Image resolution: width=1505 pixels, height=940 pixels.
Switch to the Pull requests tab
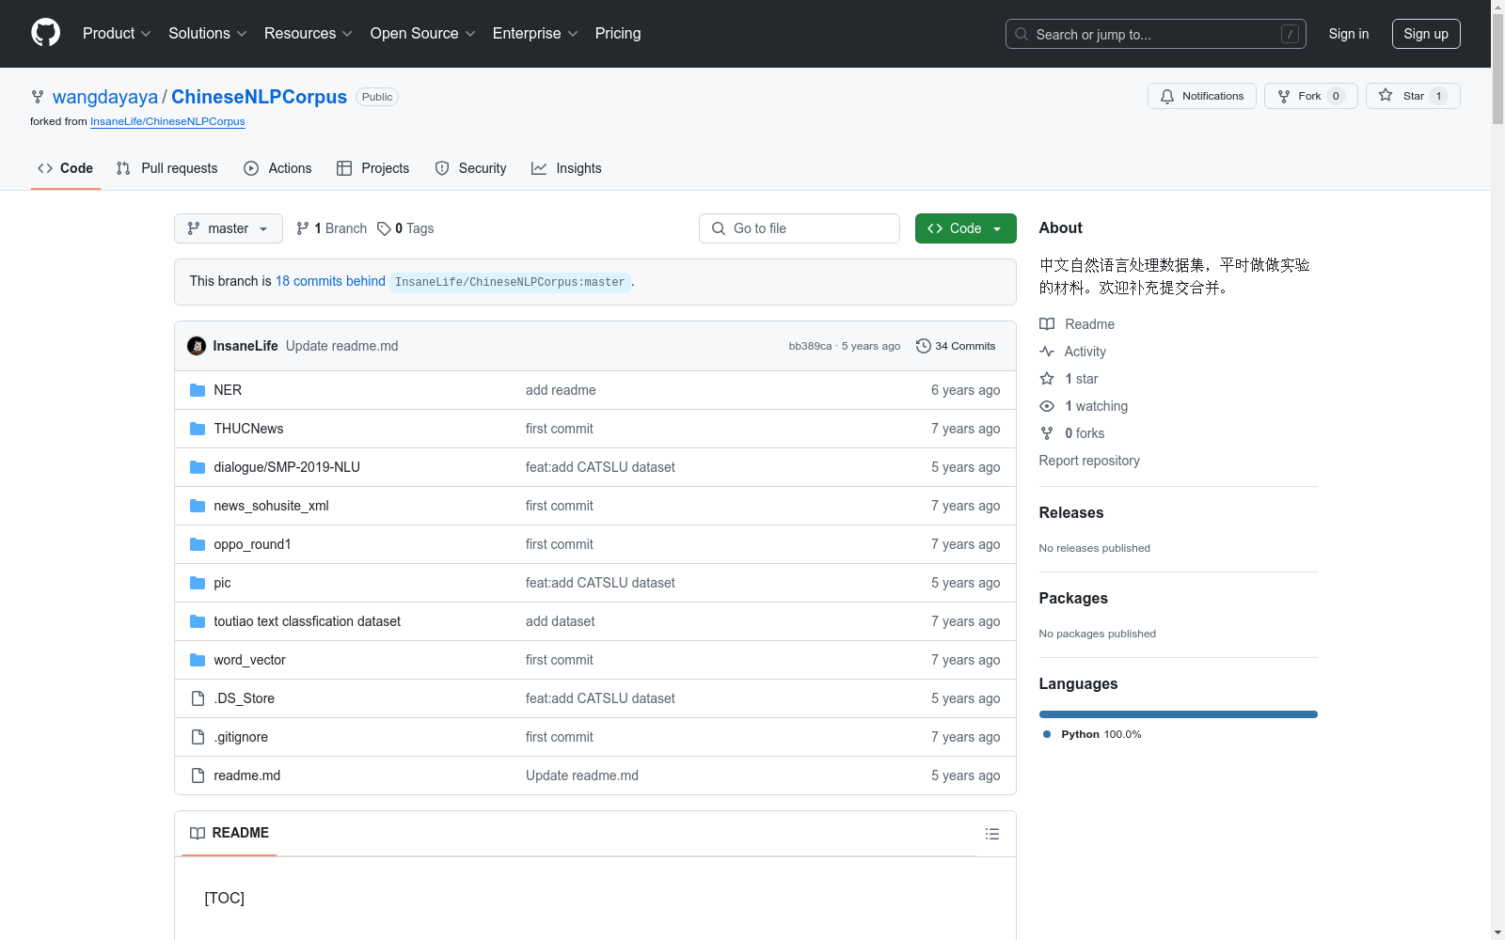click(x=166, y=168)
